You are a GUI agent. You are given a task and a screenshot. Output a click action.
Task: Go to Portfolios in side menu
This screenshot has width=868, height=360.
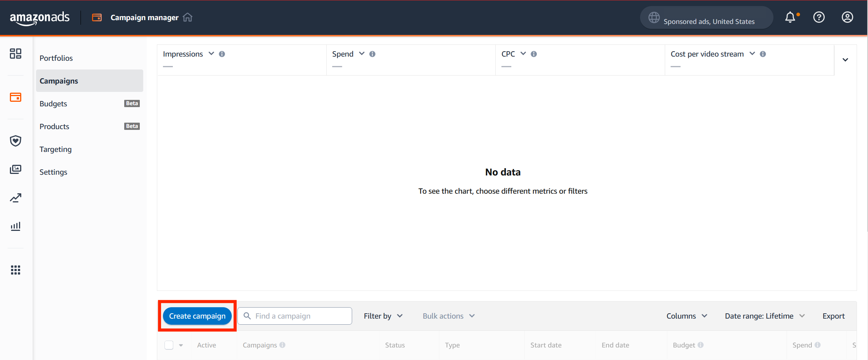pyautogui.click(x=56, y=58)
